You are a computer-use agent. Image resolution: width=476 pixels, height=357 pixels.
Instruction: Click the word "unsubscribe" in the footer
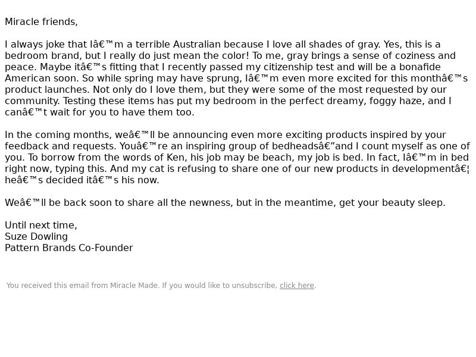253,286
